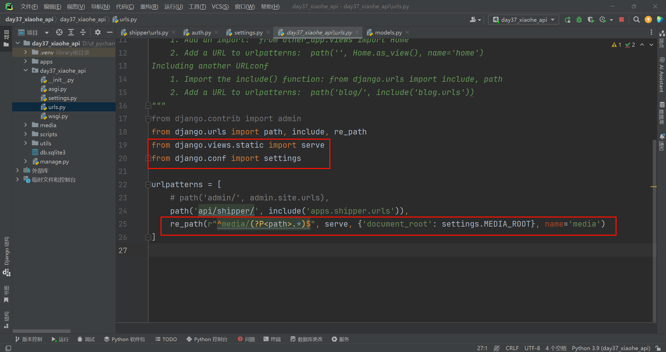Click Python 3.9 interpreter in status bar
Viewport: 666px width, 352px height.
[611, 348]
